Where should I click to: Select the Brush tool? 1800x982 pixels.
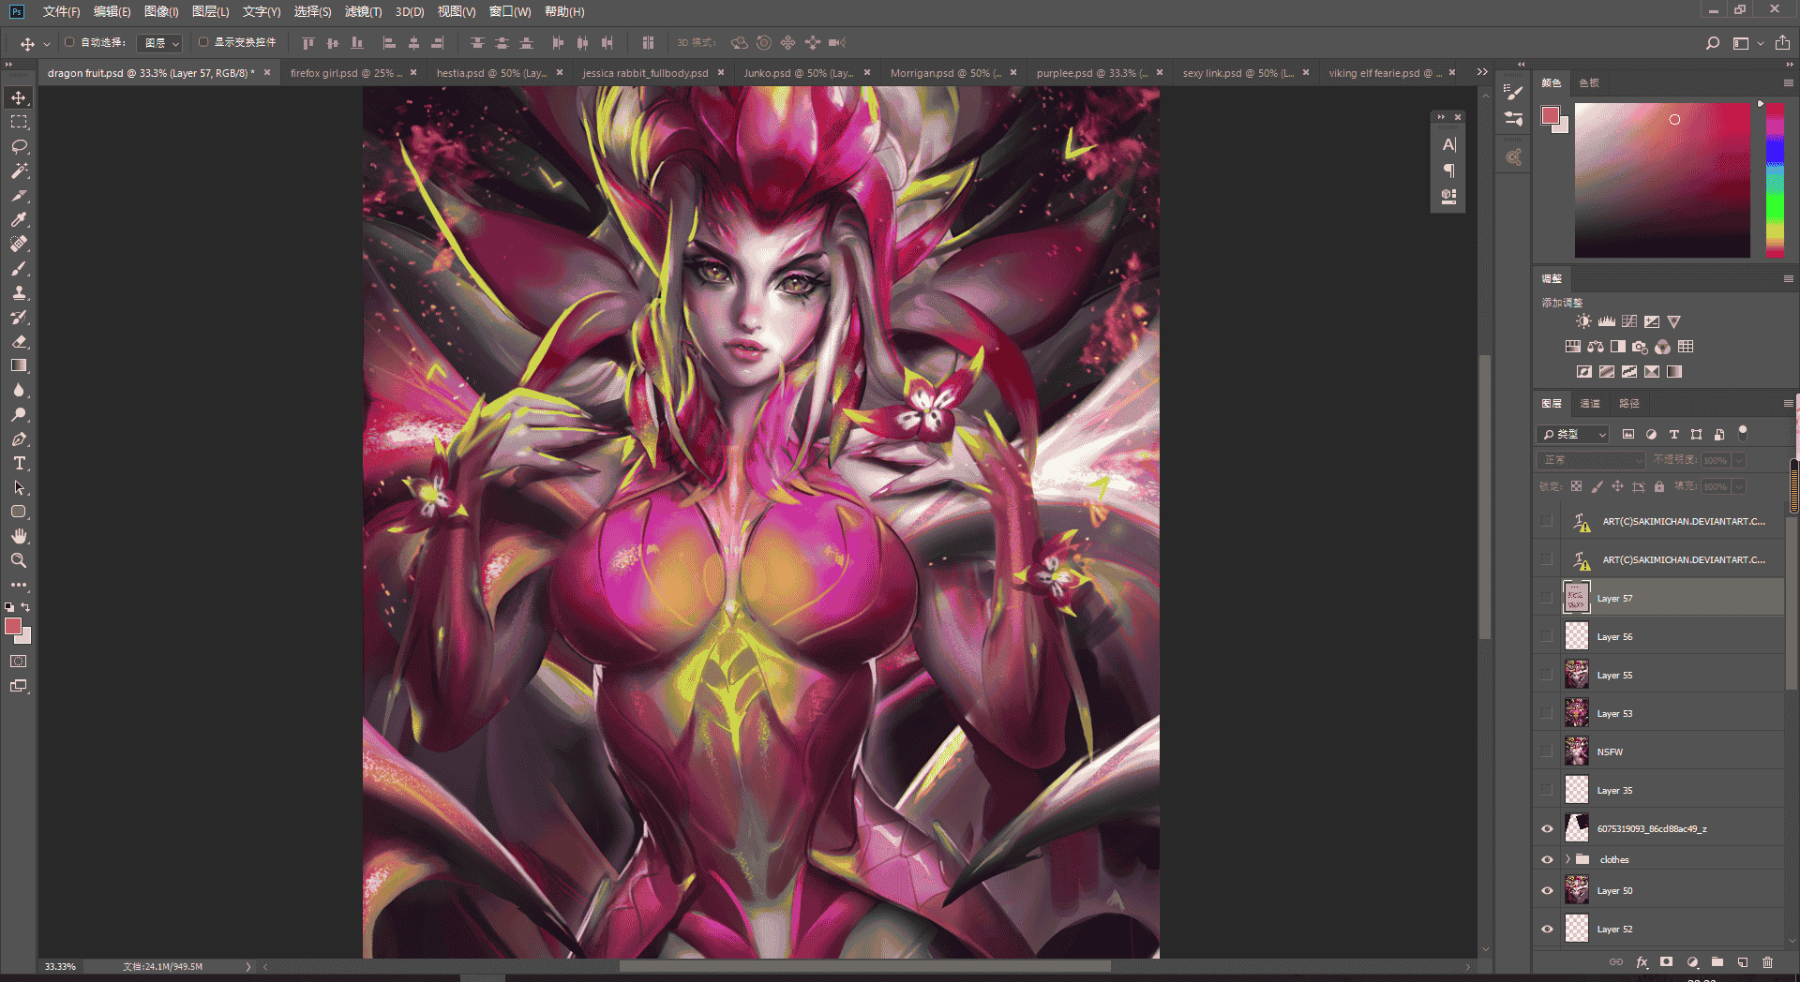19,268
